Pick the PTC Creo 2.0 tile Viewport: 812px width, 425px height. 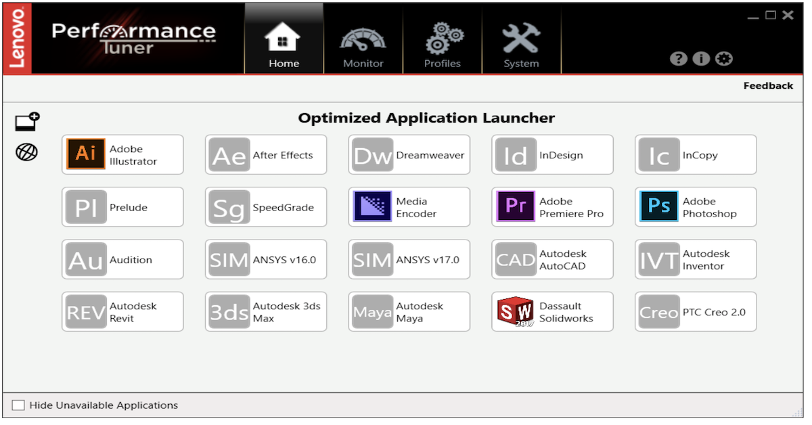pos(696,312)
